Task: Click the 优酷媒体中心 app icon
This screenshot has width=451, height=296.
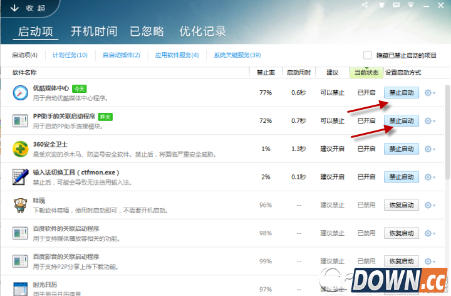Action: (21, 93)
